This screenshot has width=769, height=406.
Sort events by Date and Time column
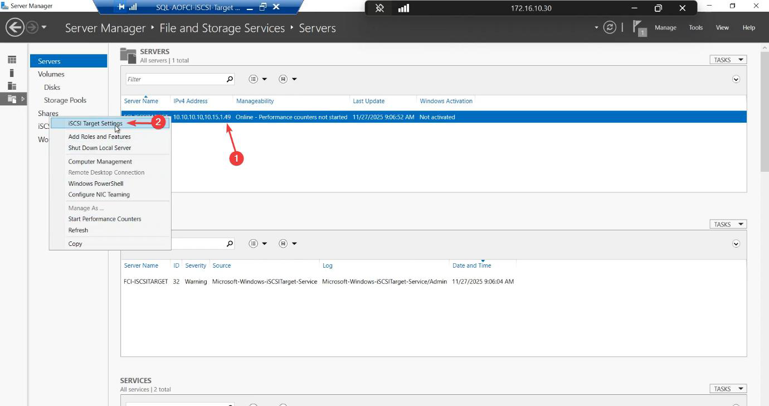472,265
